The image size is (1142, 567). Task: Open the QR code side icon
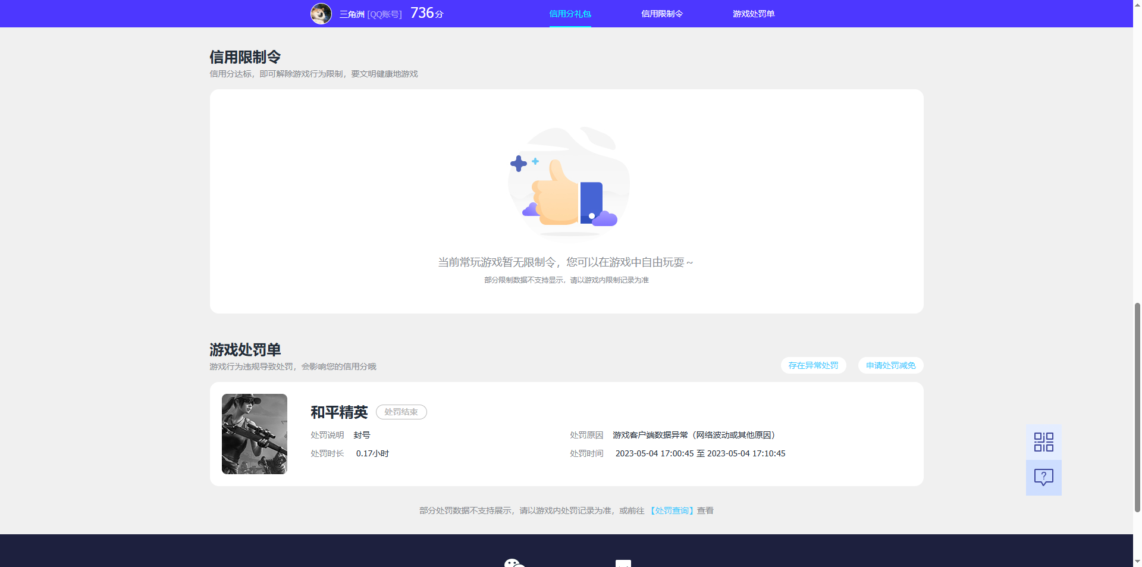pyautogui.click(x=1043, y=442)
